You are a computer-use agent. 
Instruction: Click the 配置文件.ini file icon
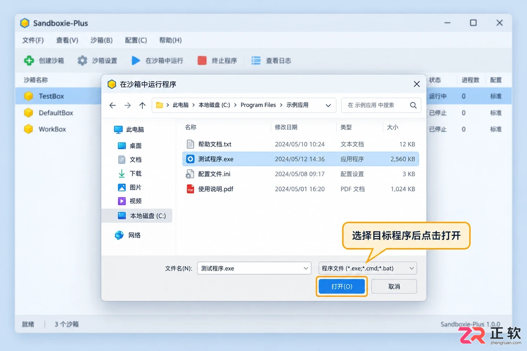(x=190, y=174)
